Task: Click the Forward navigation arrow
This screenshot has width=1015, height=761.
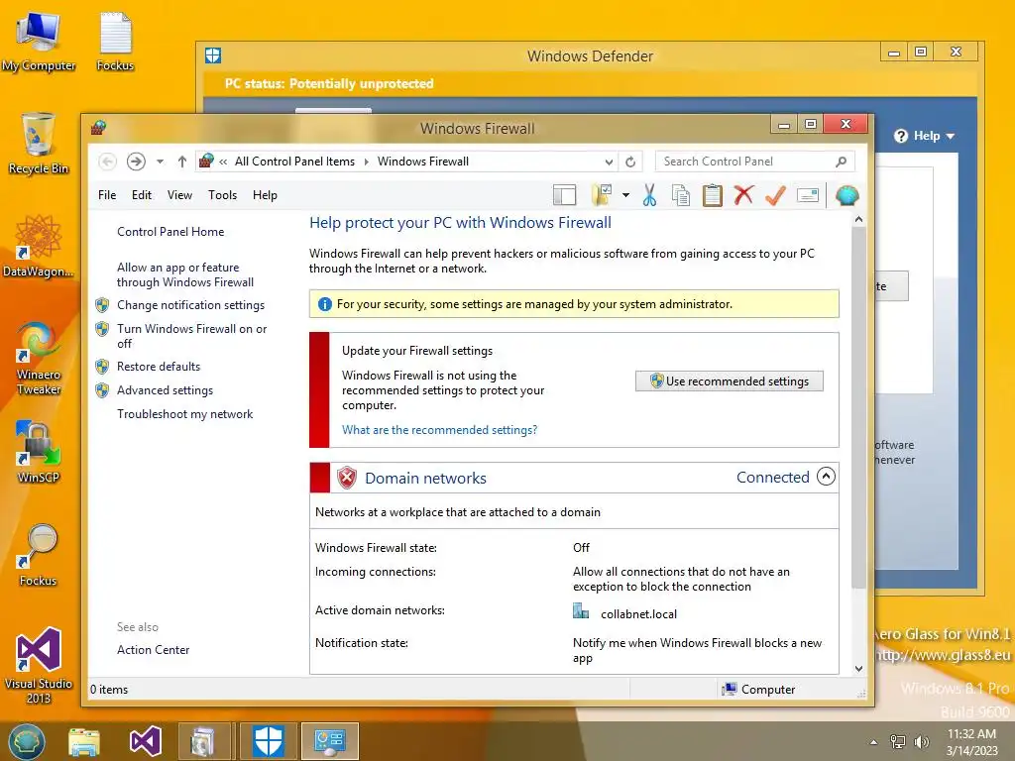Action: (135, 162)
